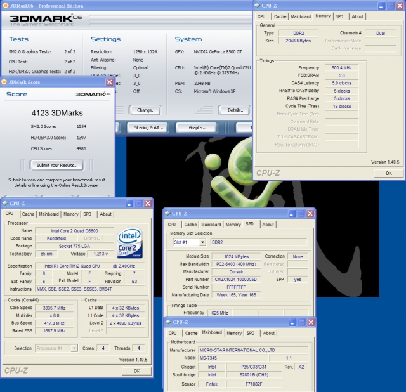406x392 pixels.
Task: Click the CPU-Z Memory window title icon
Action: pyautogui.click(x=257, y=6)
